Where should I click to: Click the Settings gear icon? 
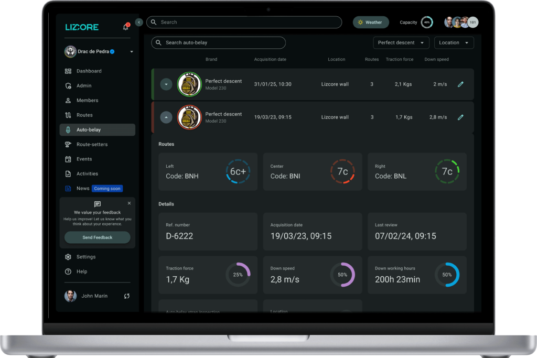68,257
